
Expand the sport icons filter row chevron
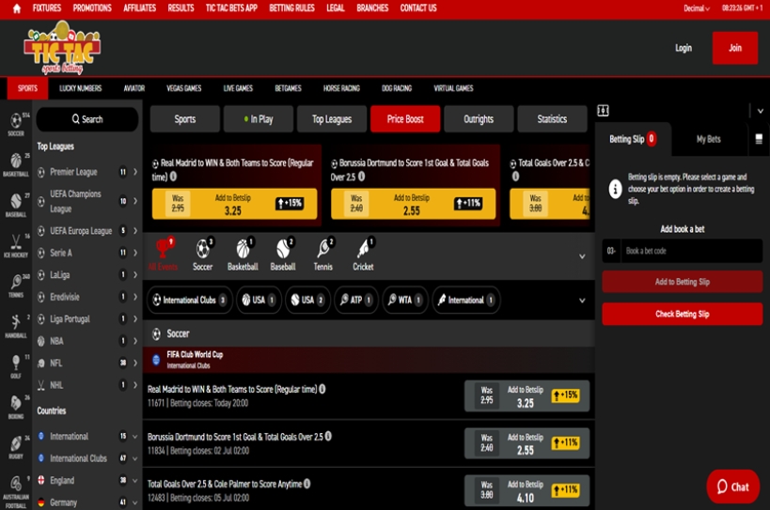(582, 256)
